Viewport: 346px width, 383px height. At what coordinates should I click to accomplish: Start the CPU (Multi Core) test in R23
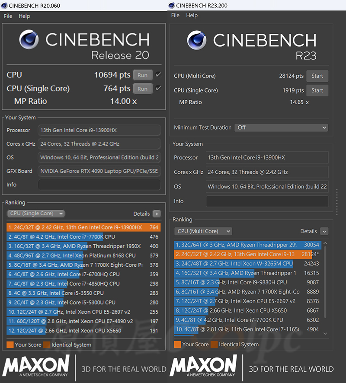pos(317,76)
